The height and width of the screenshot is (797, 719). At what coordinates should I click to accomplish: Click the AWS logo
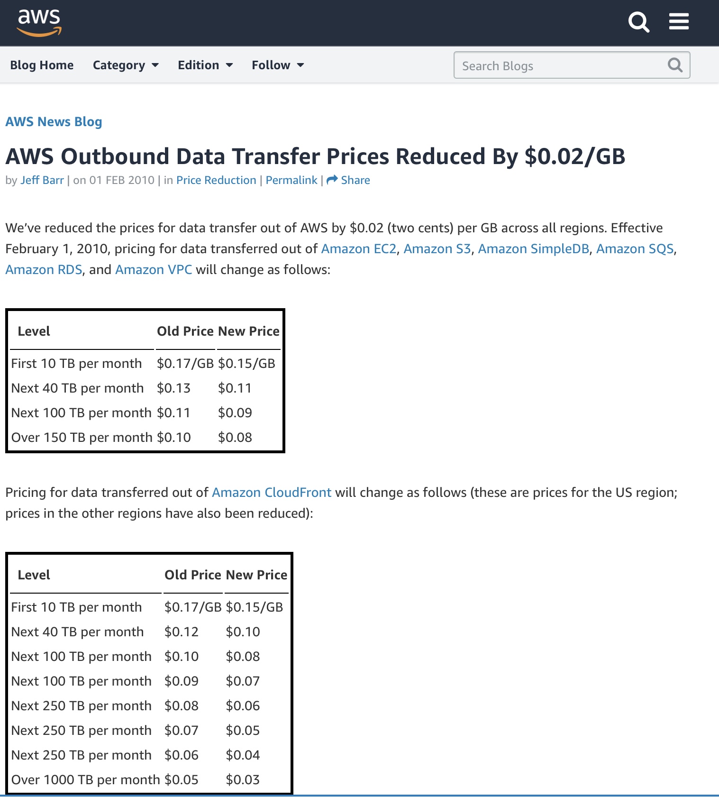tap(39, 22)
